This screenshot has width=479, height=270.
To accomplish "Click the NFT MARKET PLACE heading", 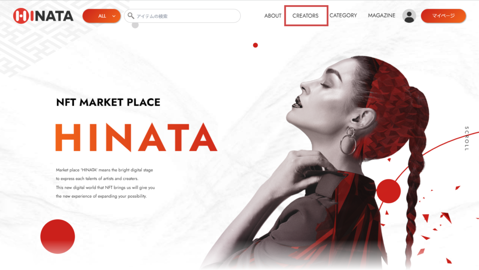I will point(108,102).
